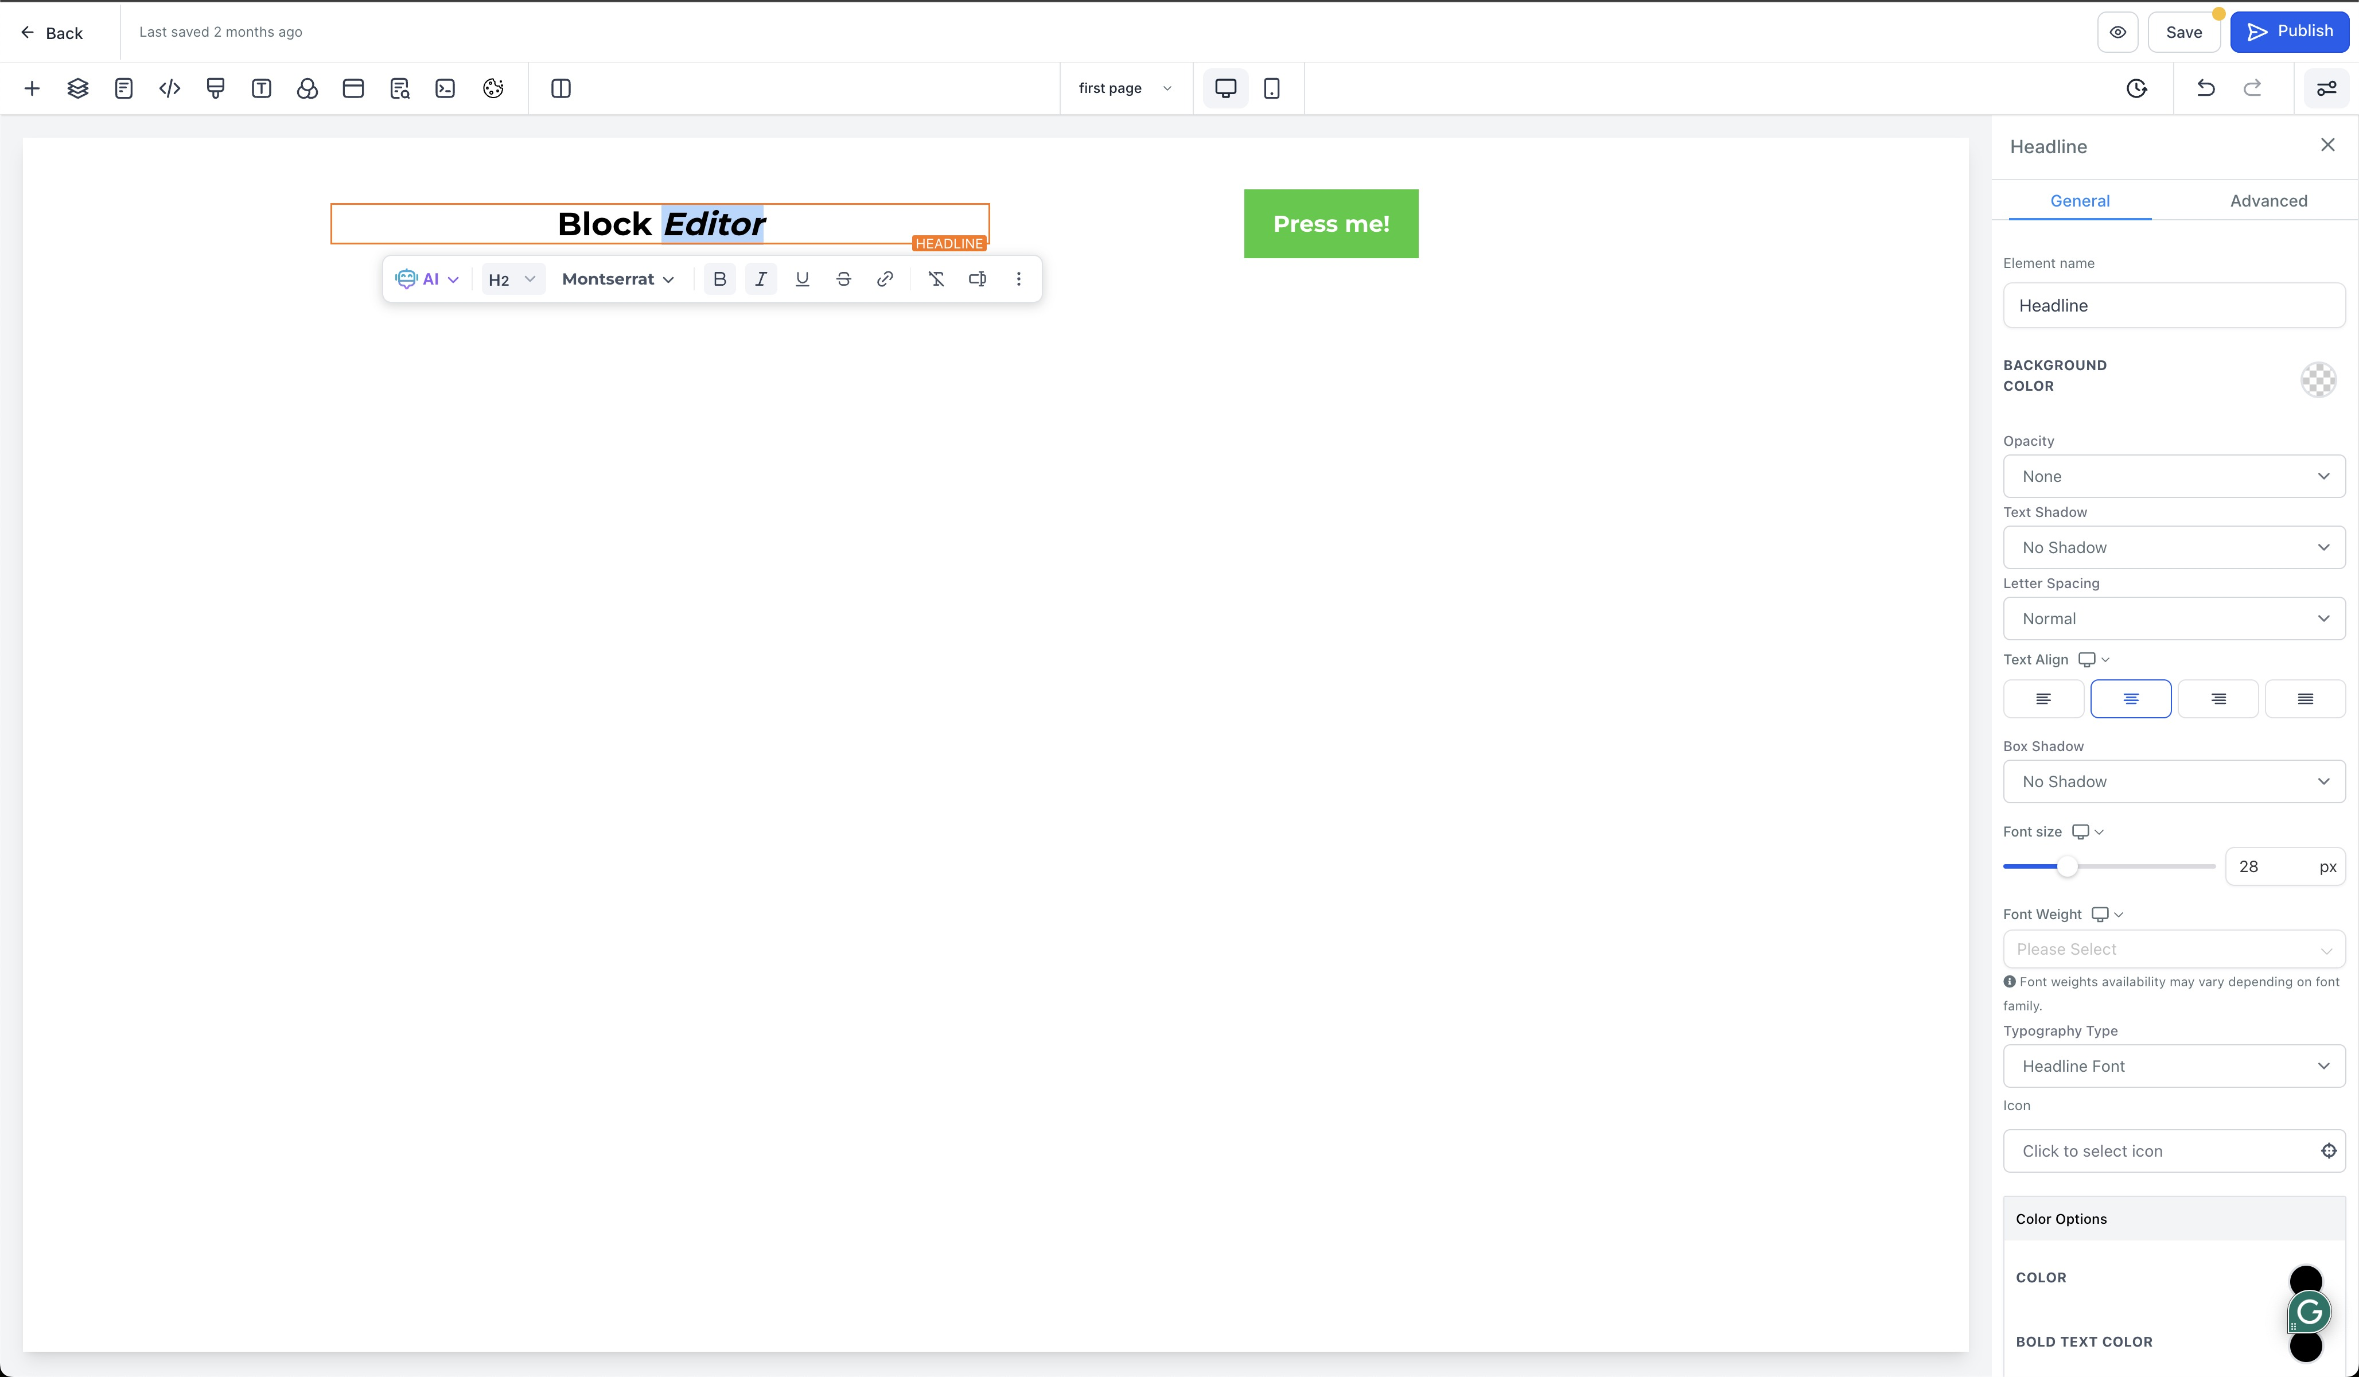Toggle italic formatting off
This screenshot has width=2359, height=1377.
point(760,279)
